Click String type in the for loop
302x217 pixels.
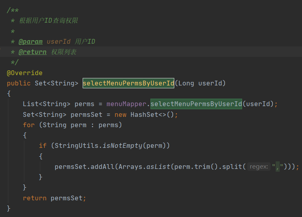(55, 125)
